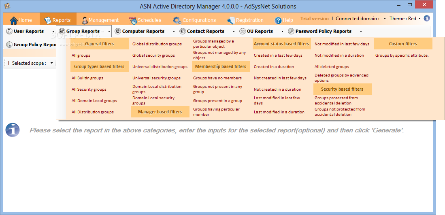Screen dimensions: 445x215
Task: Select Deleted groups by advanced options
Action: pyautogui.click(x=341, y=78)
